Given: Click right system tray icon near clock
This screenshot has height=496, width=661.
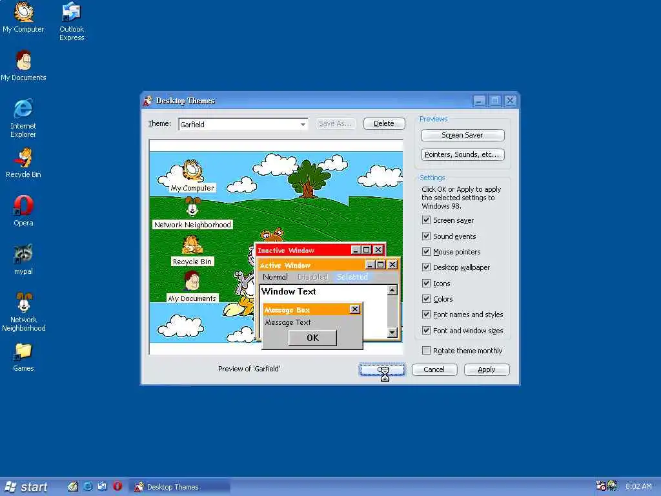Looking at the screenshot, I should click(612, 486).
